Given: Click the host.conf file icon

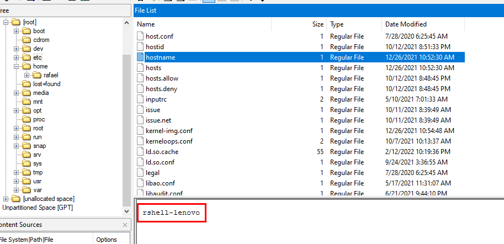Looking at the screenshot, I should pos(140,36).
